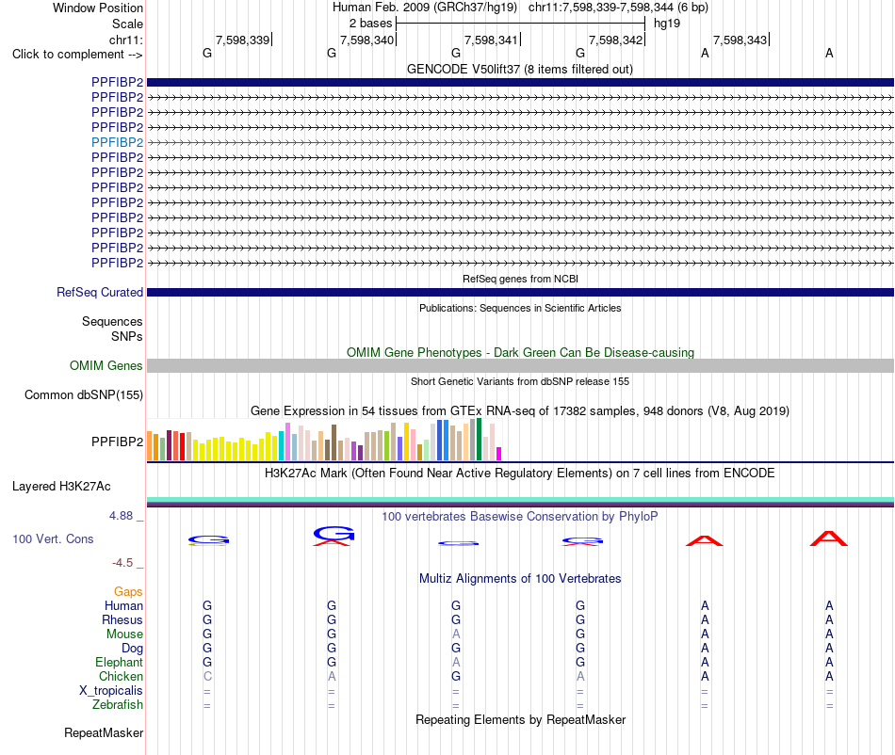895x755 pixels.
Task: Click the PPFIBP2 label beside the GTEx bars
Action: click(x=117, y=442)
